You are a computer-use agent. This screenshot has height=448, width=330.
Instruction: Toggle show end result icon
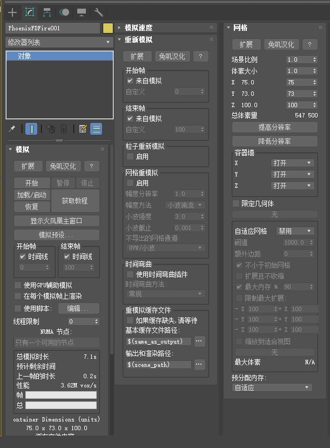pyautogui.click(x=31, y=129)
